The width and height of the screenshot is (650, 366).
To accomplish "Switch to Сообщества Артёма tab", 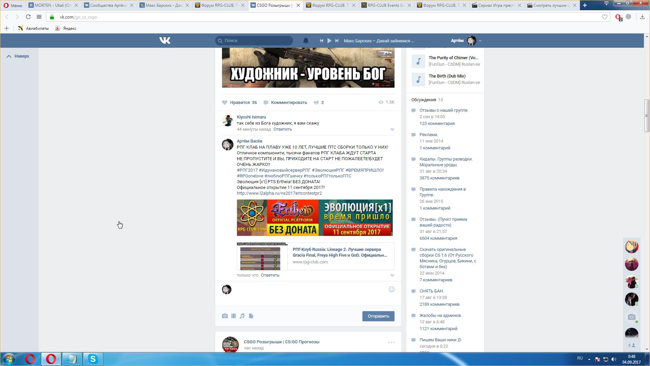I will (x=108, y=5).
